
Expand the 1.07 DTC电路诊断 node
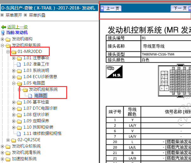[14, 109]
